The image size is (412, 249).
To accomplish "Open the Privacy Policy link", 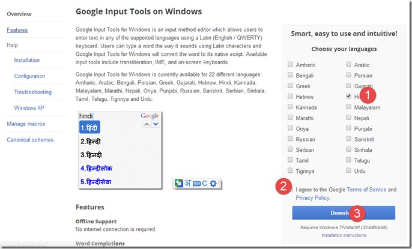I will click(313, 198).
